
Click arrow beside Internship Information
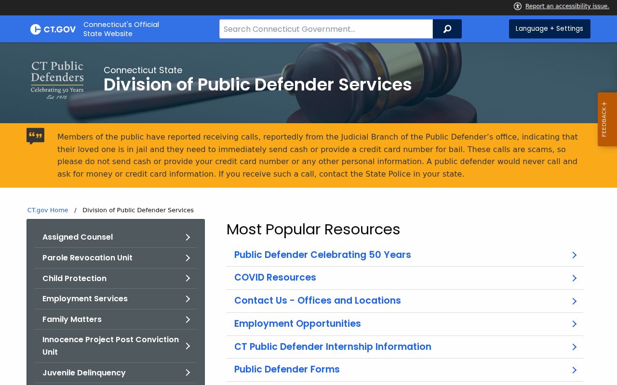click(574, 347)
